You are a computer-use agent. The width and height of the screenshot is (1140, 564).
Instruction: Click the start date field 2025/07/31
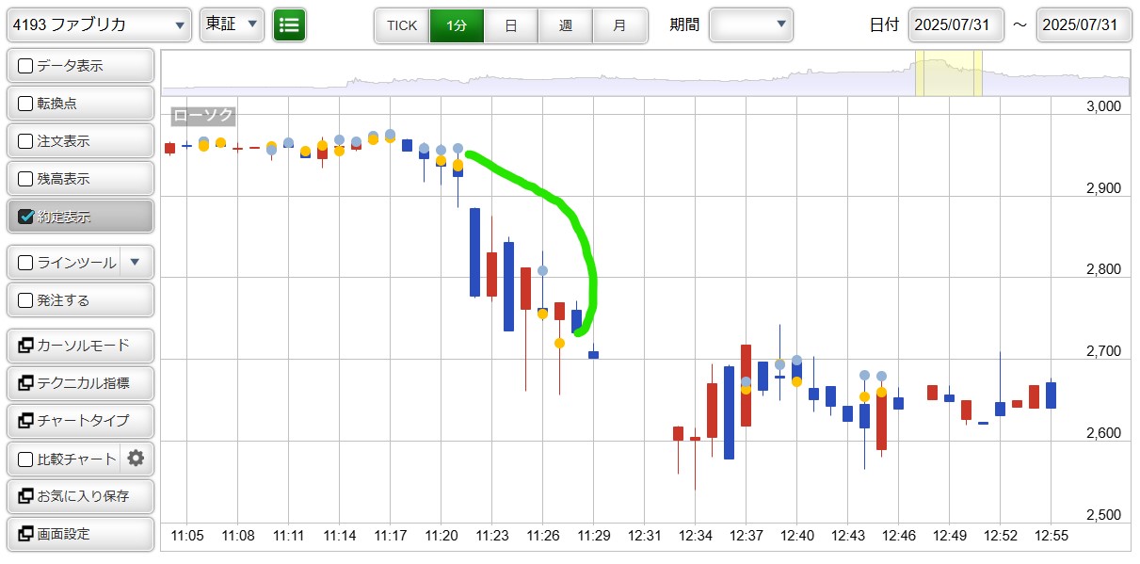[x=956, y=24]
